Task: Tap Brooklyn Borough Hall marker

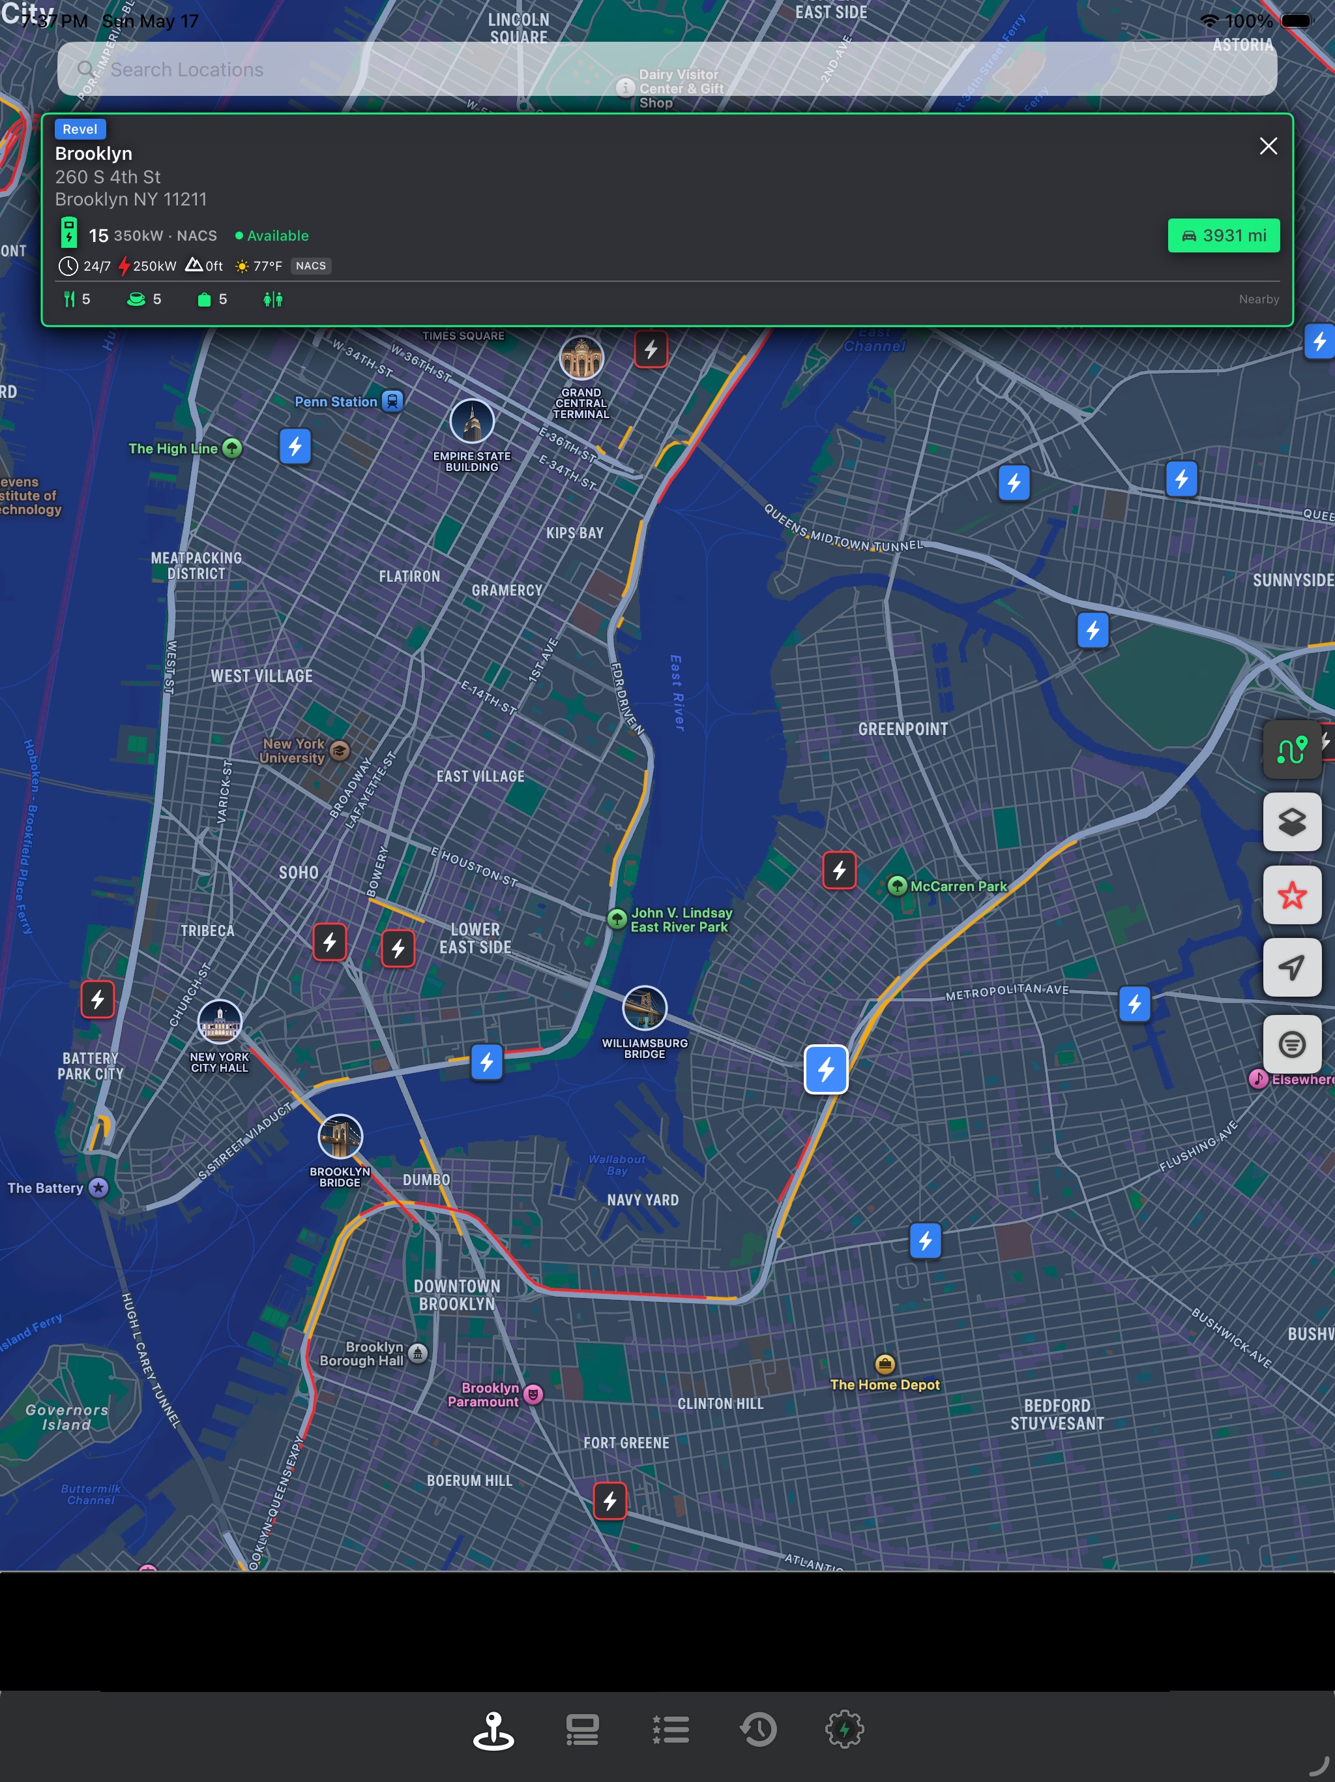Action: click(x=417, y=1353)
